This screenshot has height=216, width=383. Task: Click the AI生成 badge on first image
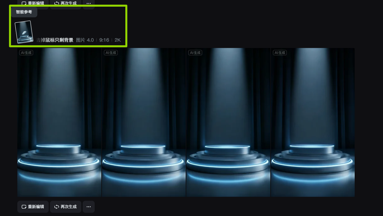click(x=26, y=53)
